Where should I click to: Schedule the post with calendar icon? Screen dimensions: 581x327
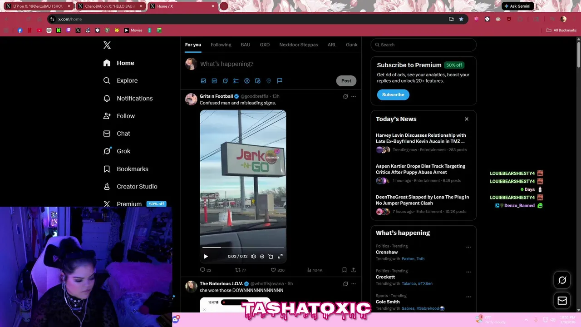tap(258, 81)
